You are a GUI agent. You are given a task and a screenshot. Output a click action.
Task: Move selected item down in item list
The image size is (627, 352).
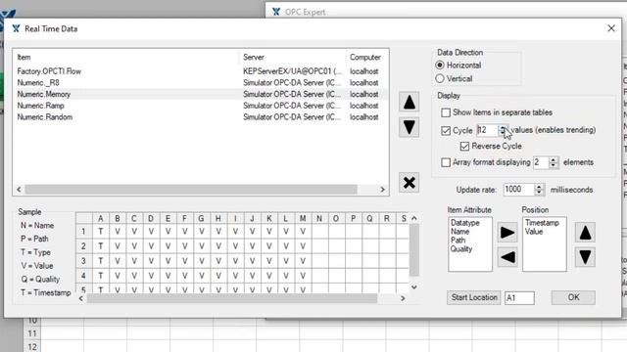(410, 127)
